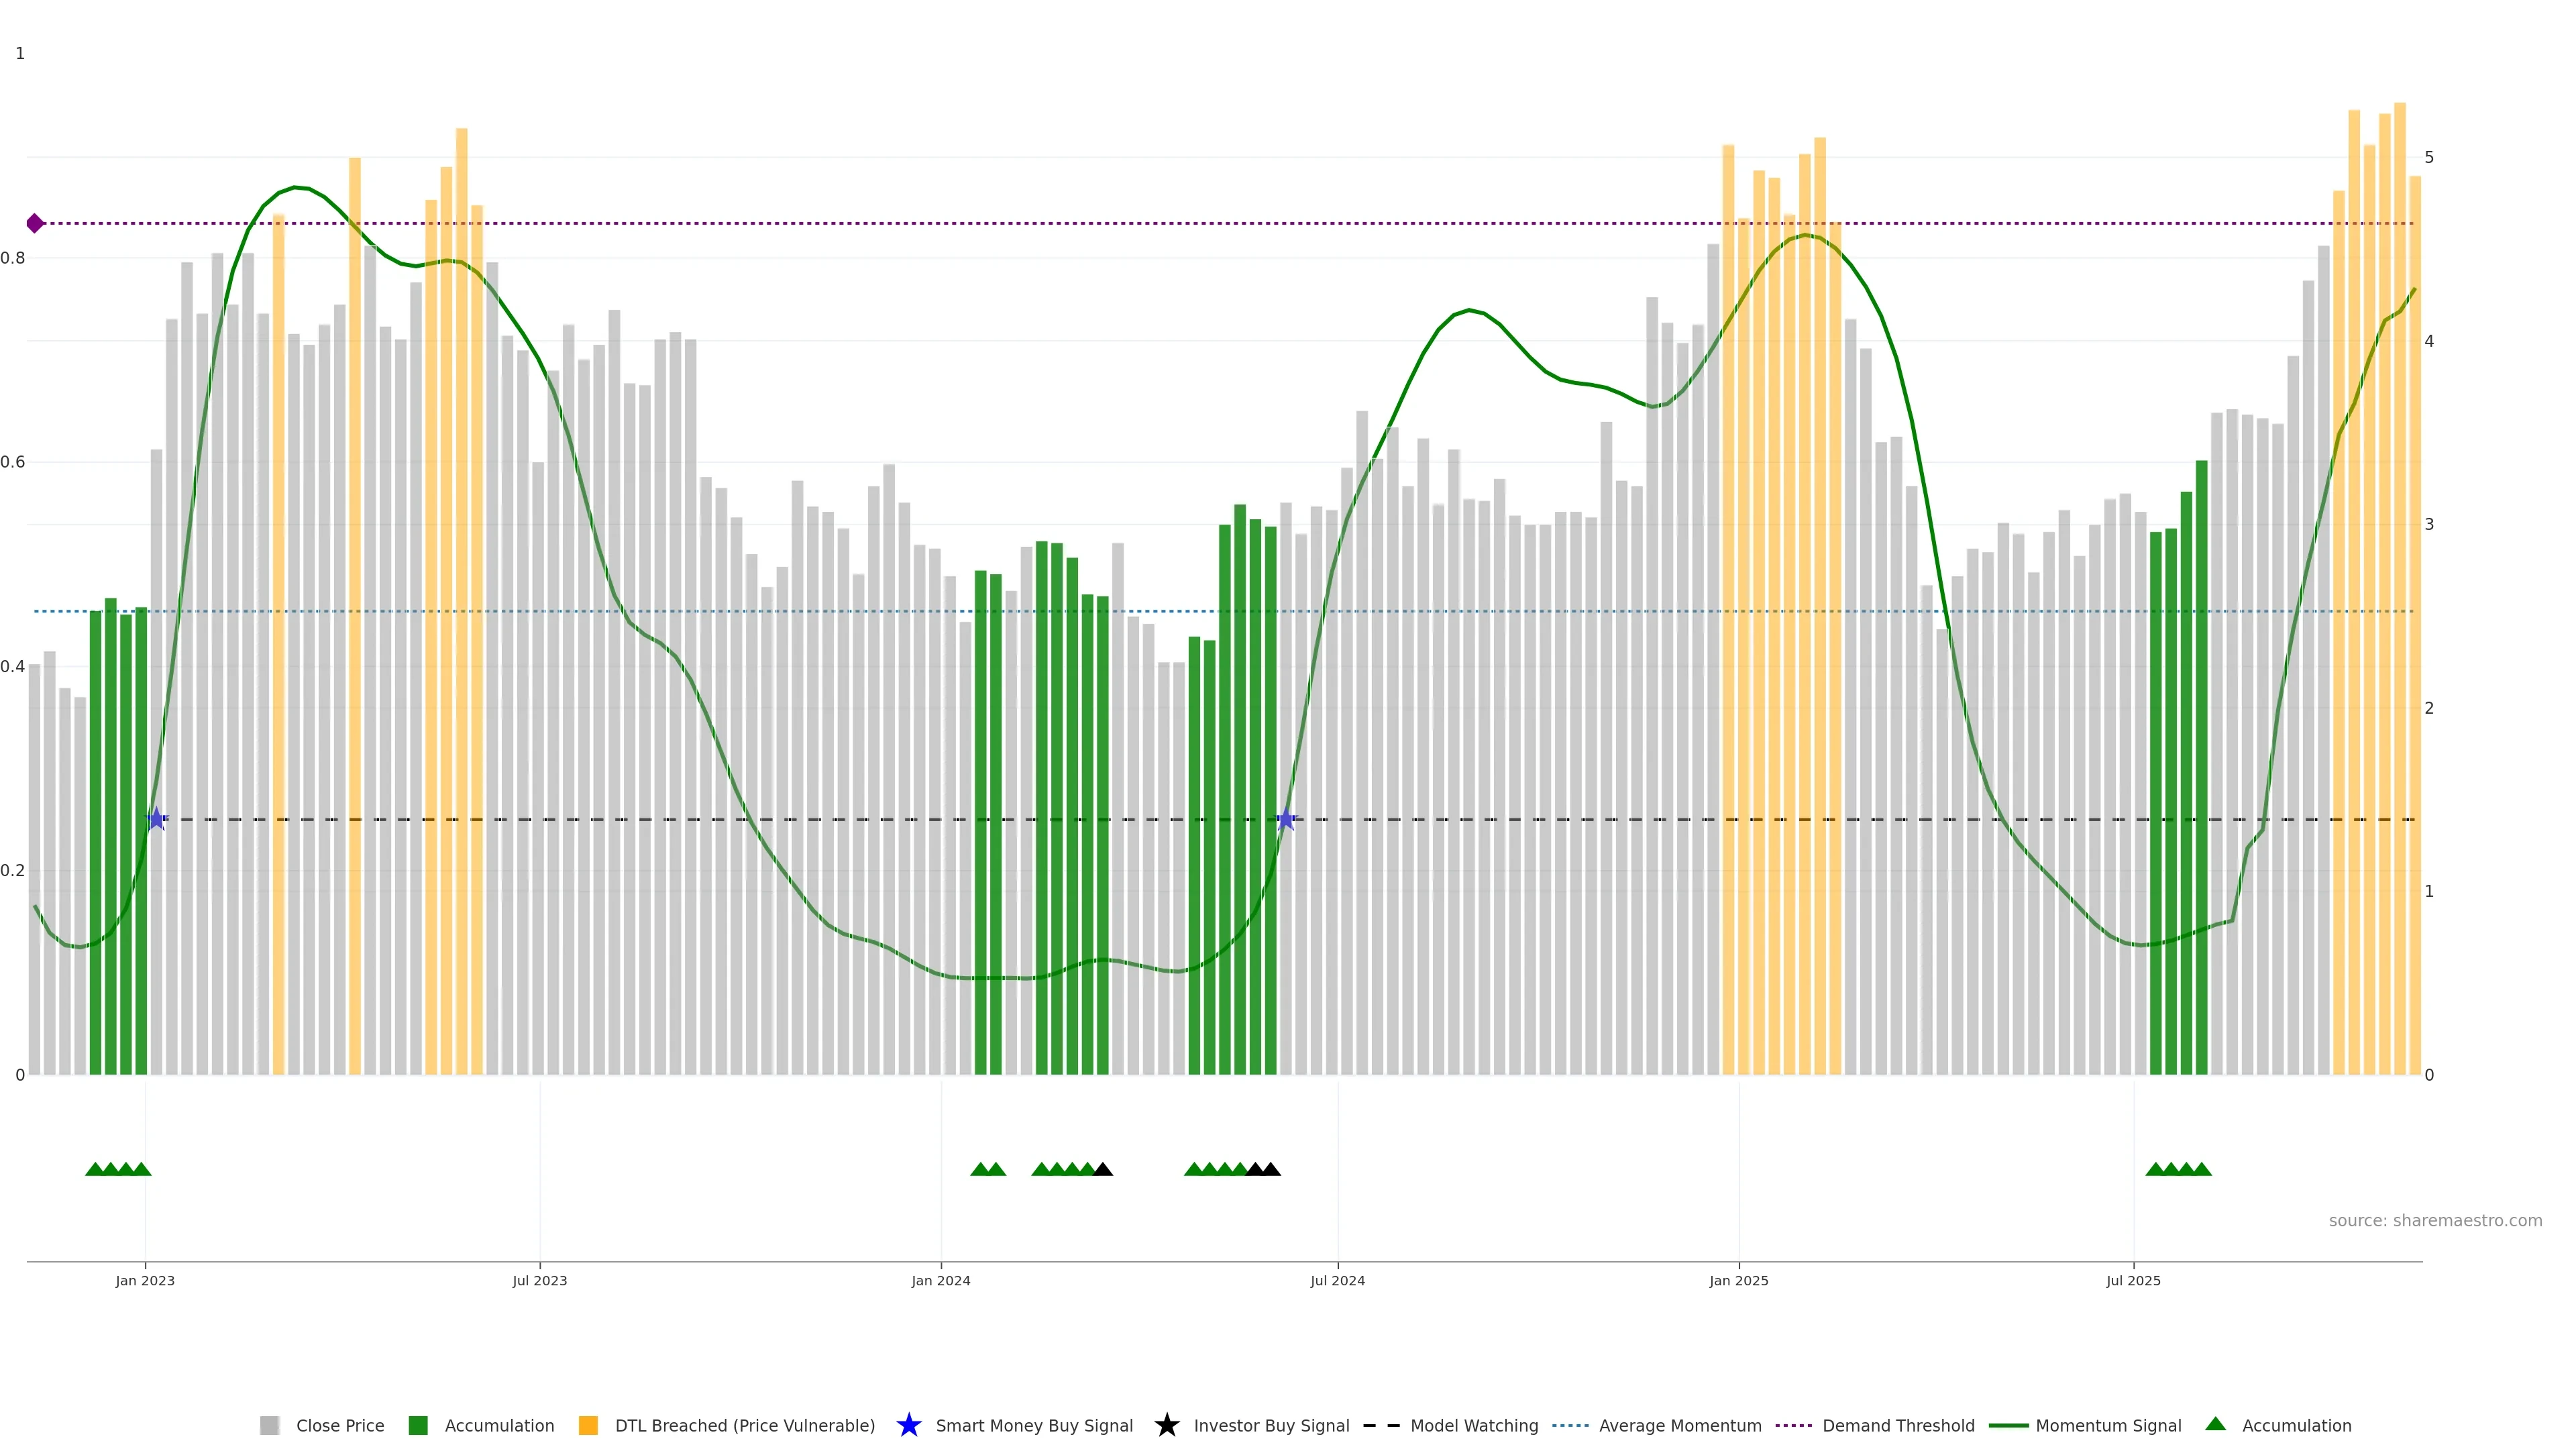The width and height of the screenshot is (2576, 1449).
Task: Click the orange DTL Breached legend swatch
Action: 588,1425
